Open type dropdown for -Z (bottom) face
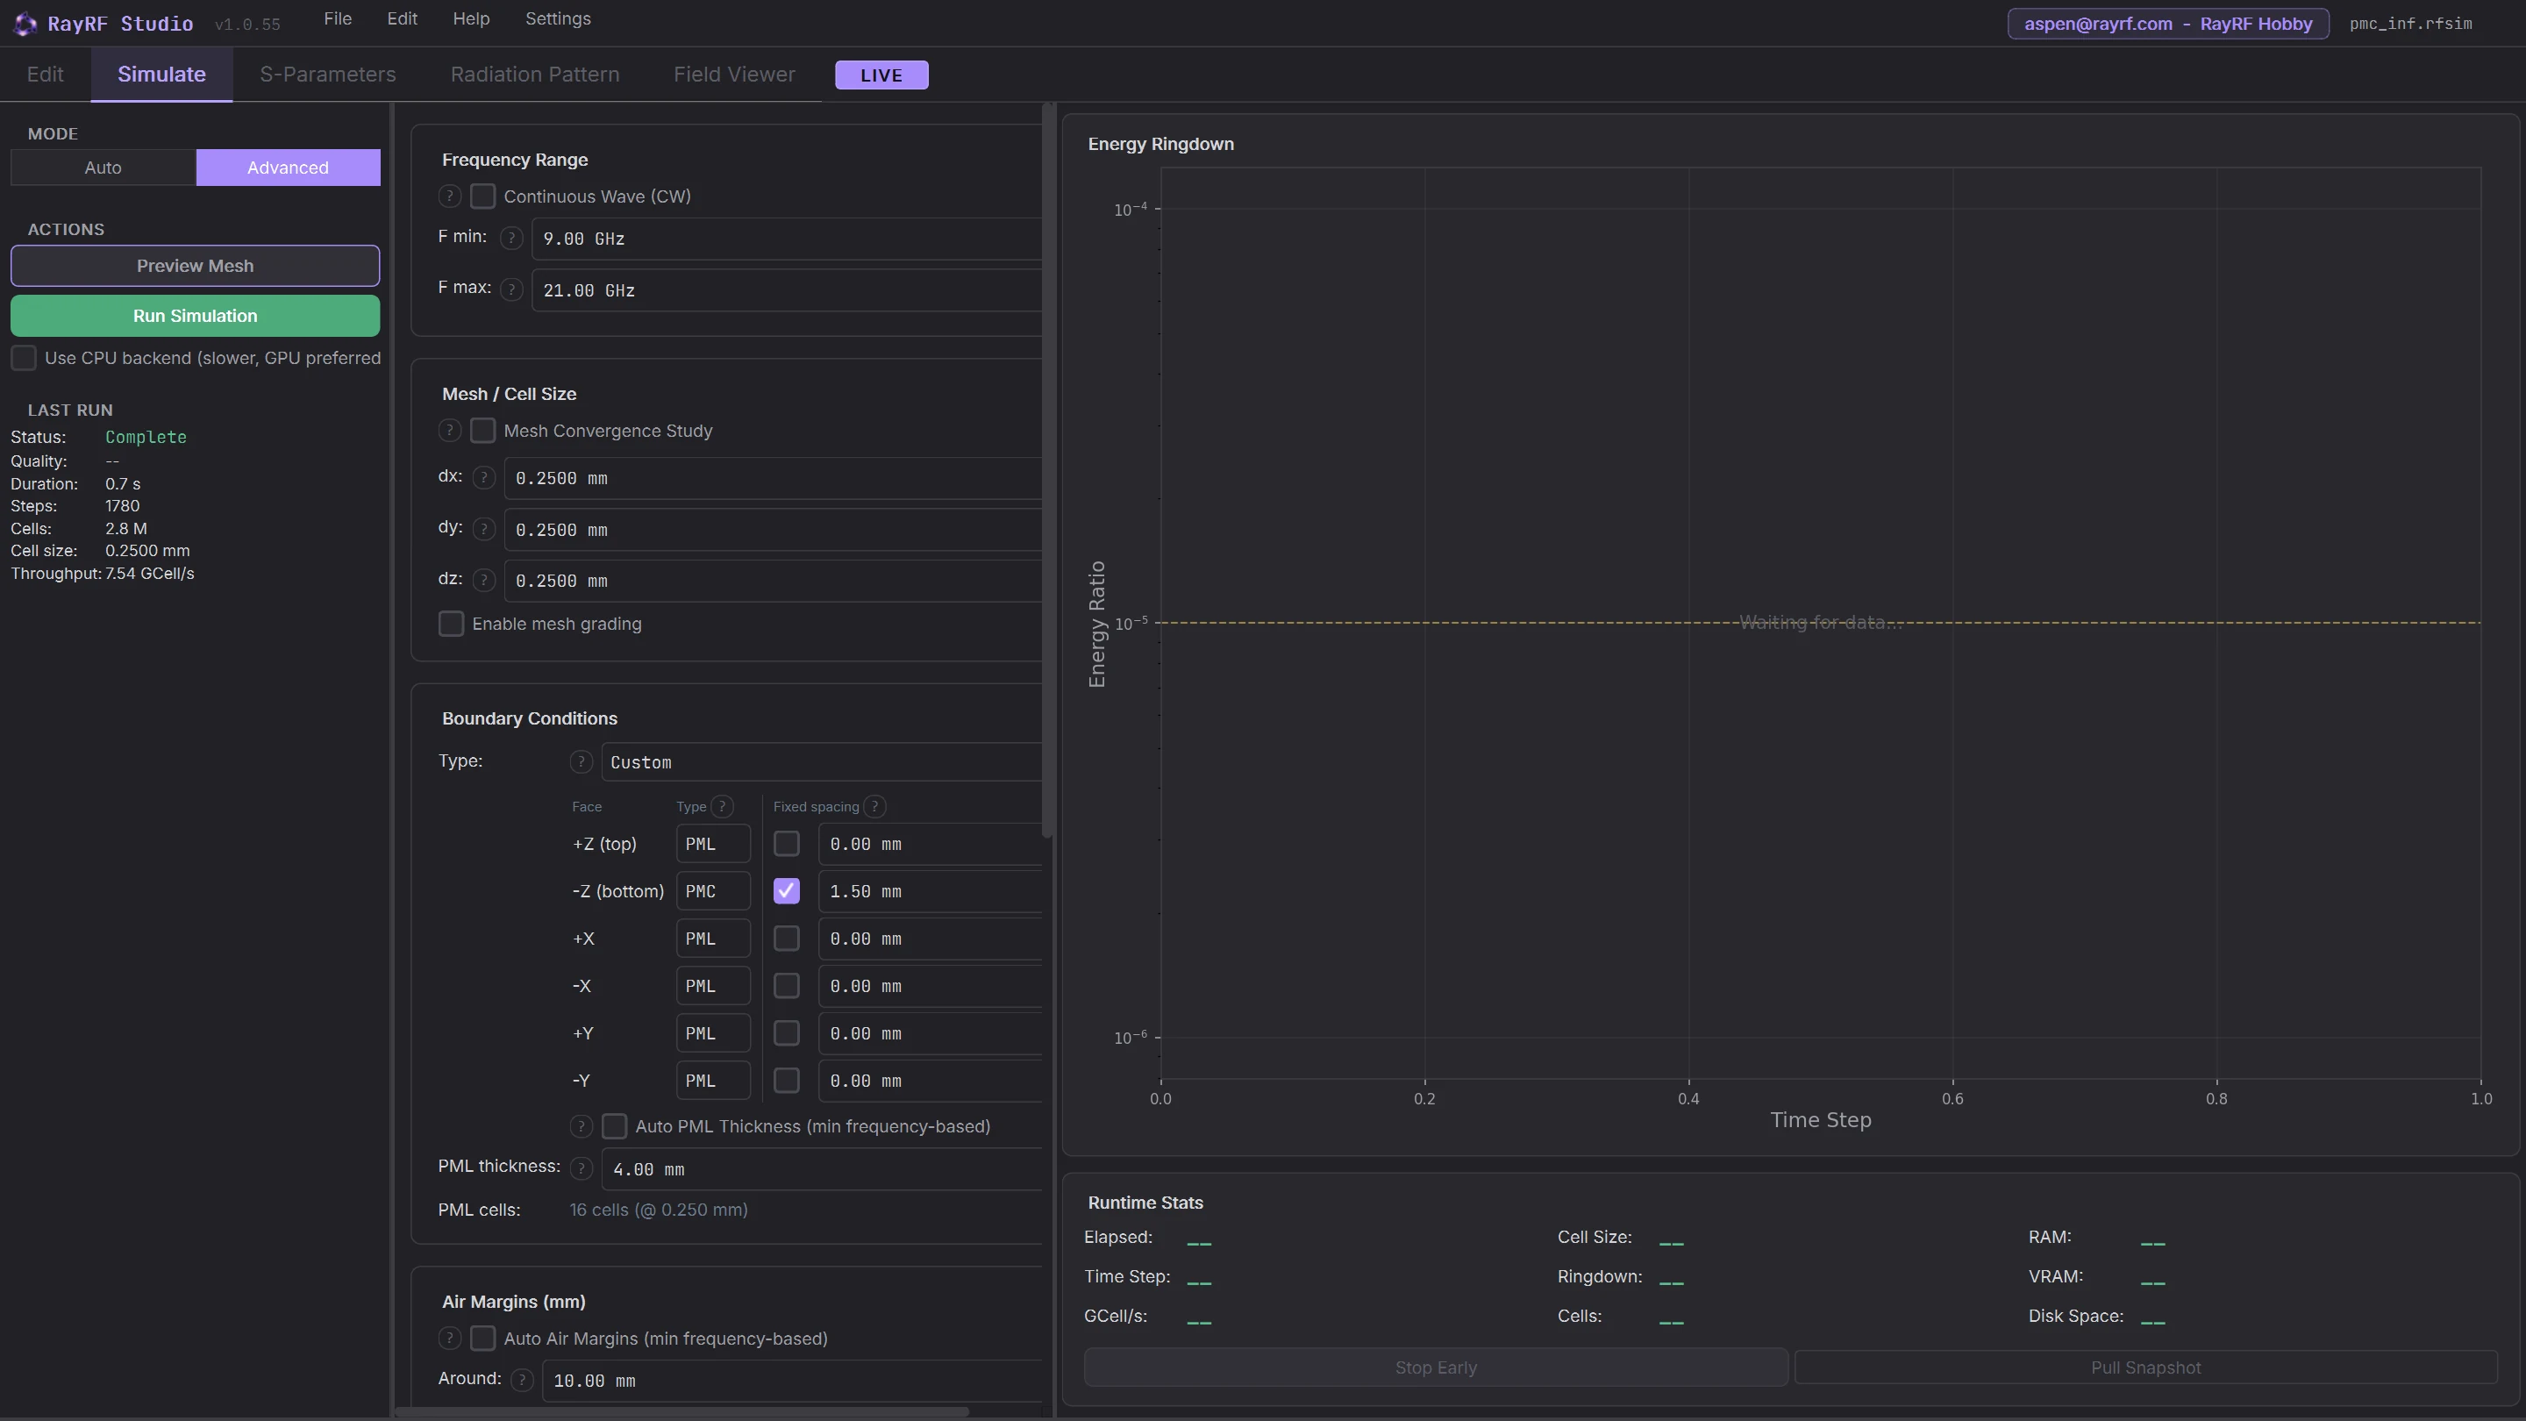 [713, 891]
